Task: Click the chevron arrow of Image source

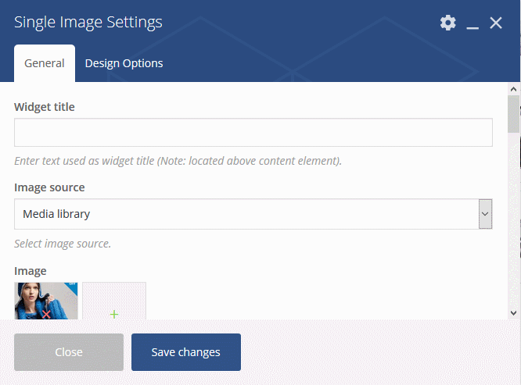Action: pos(485,214)
